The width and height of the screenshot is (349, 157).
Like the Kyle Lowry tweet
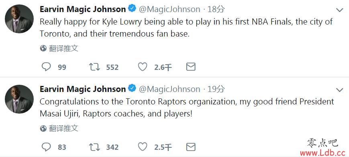[x=143, y=67]
